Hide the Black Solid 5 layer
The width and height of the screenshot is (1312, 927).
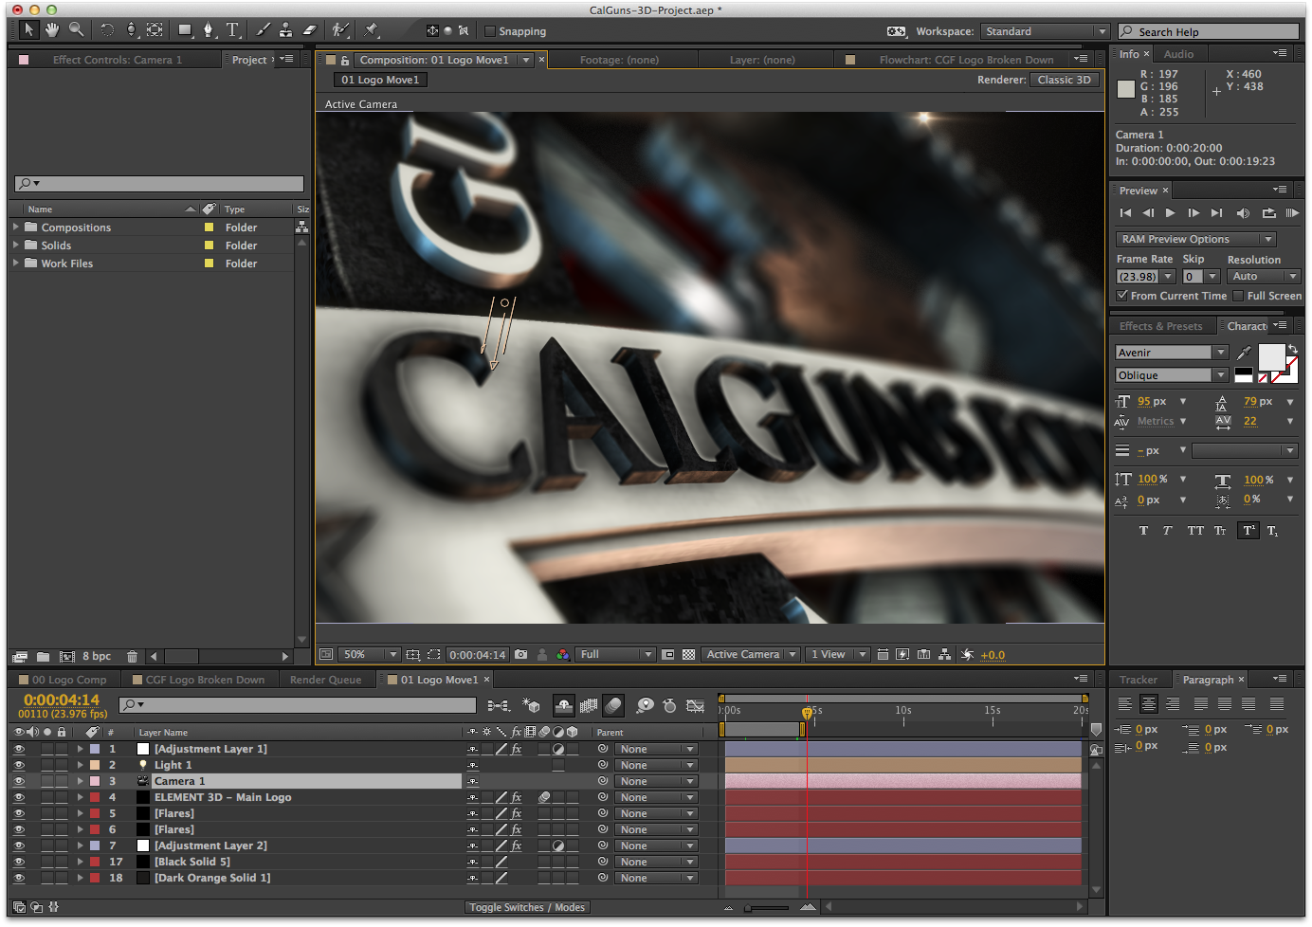(19, 862)
